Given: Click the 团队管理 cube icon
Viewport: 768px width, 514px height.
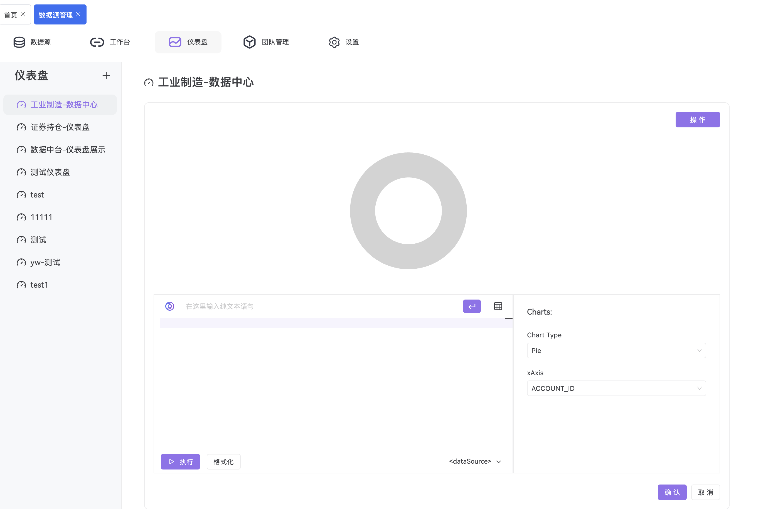Looking at the screenshot, I should [249, 42].
